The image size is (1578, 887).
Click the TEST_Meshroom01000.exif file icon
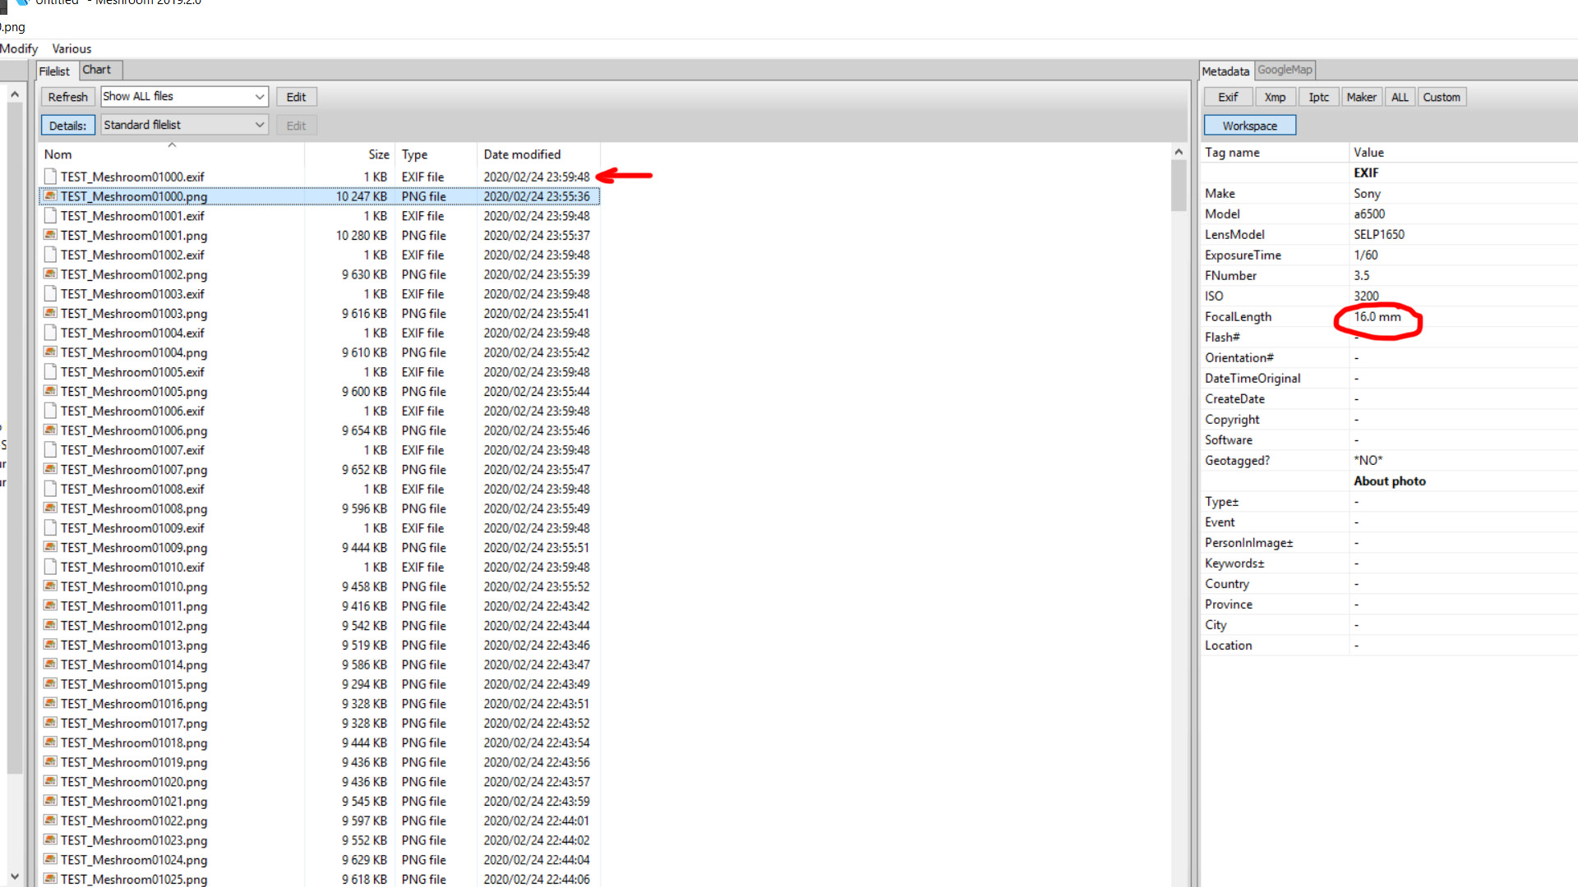pos(50,177)
